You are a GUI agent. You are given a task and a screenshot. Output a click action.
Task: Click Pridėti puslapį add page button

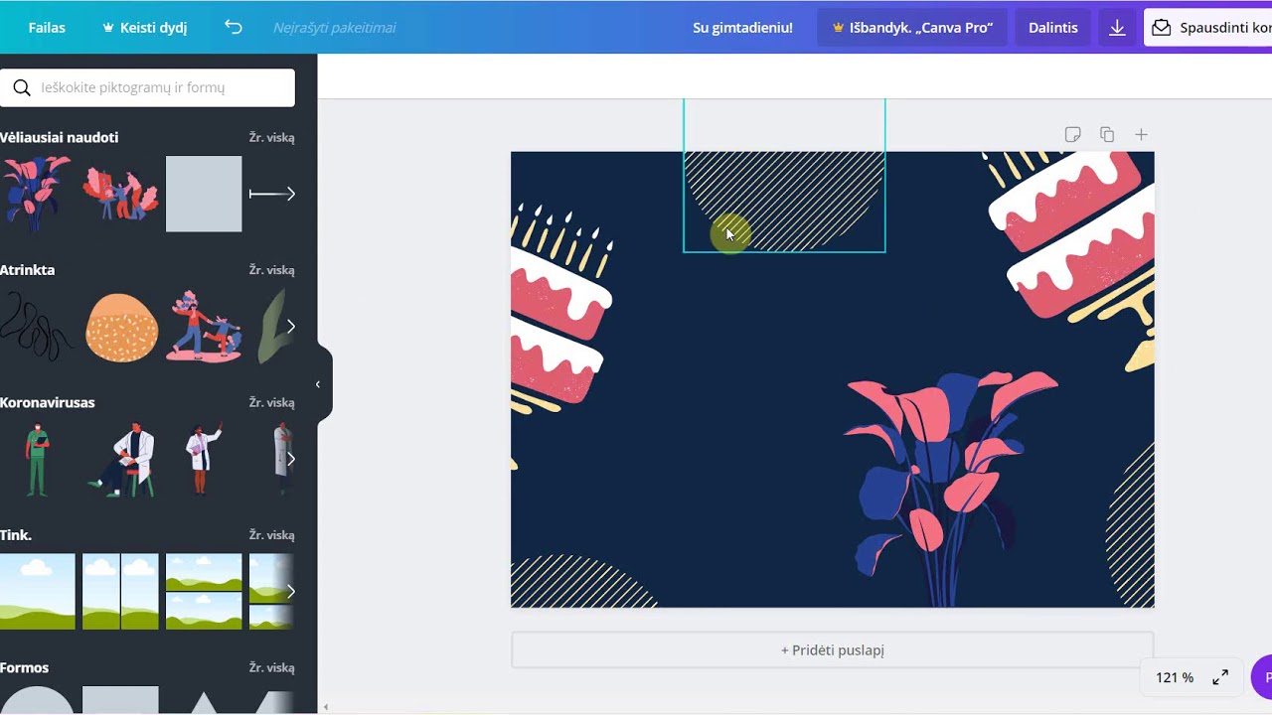coord(833,650)
